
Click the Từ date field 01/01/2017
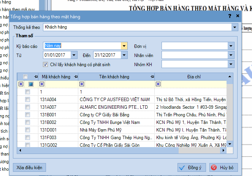(x=57, y=55)
